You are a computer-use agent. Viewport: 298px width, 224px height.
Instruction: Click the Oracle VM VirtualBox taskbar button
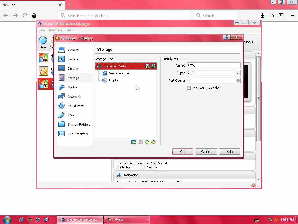pyautogui.click(x=80, y=220)
